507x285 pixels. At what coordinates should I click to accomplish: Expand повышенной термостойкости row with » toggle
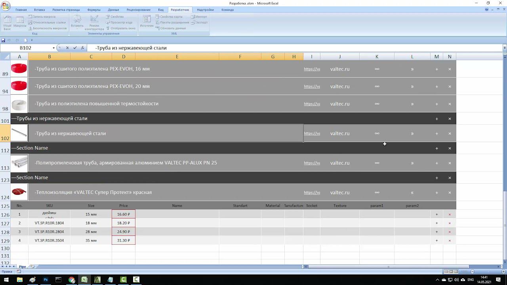pos(412,104)
